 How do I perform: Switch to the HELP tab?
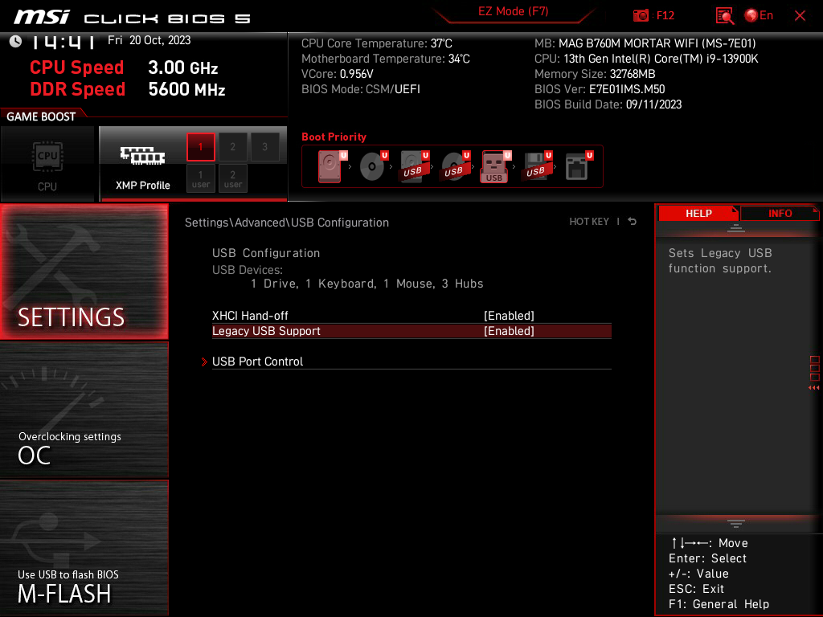698,213
